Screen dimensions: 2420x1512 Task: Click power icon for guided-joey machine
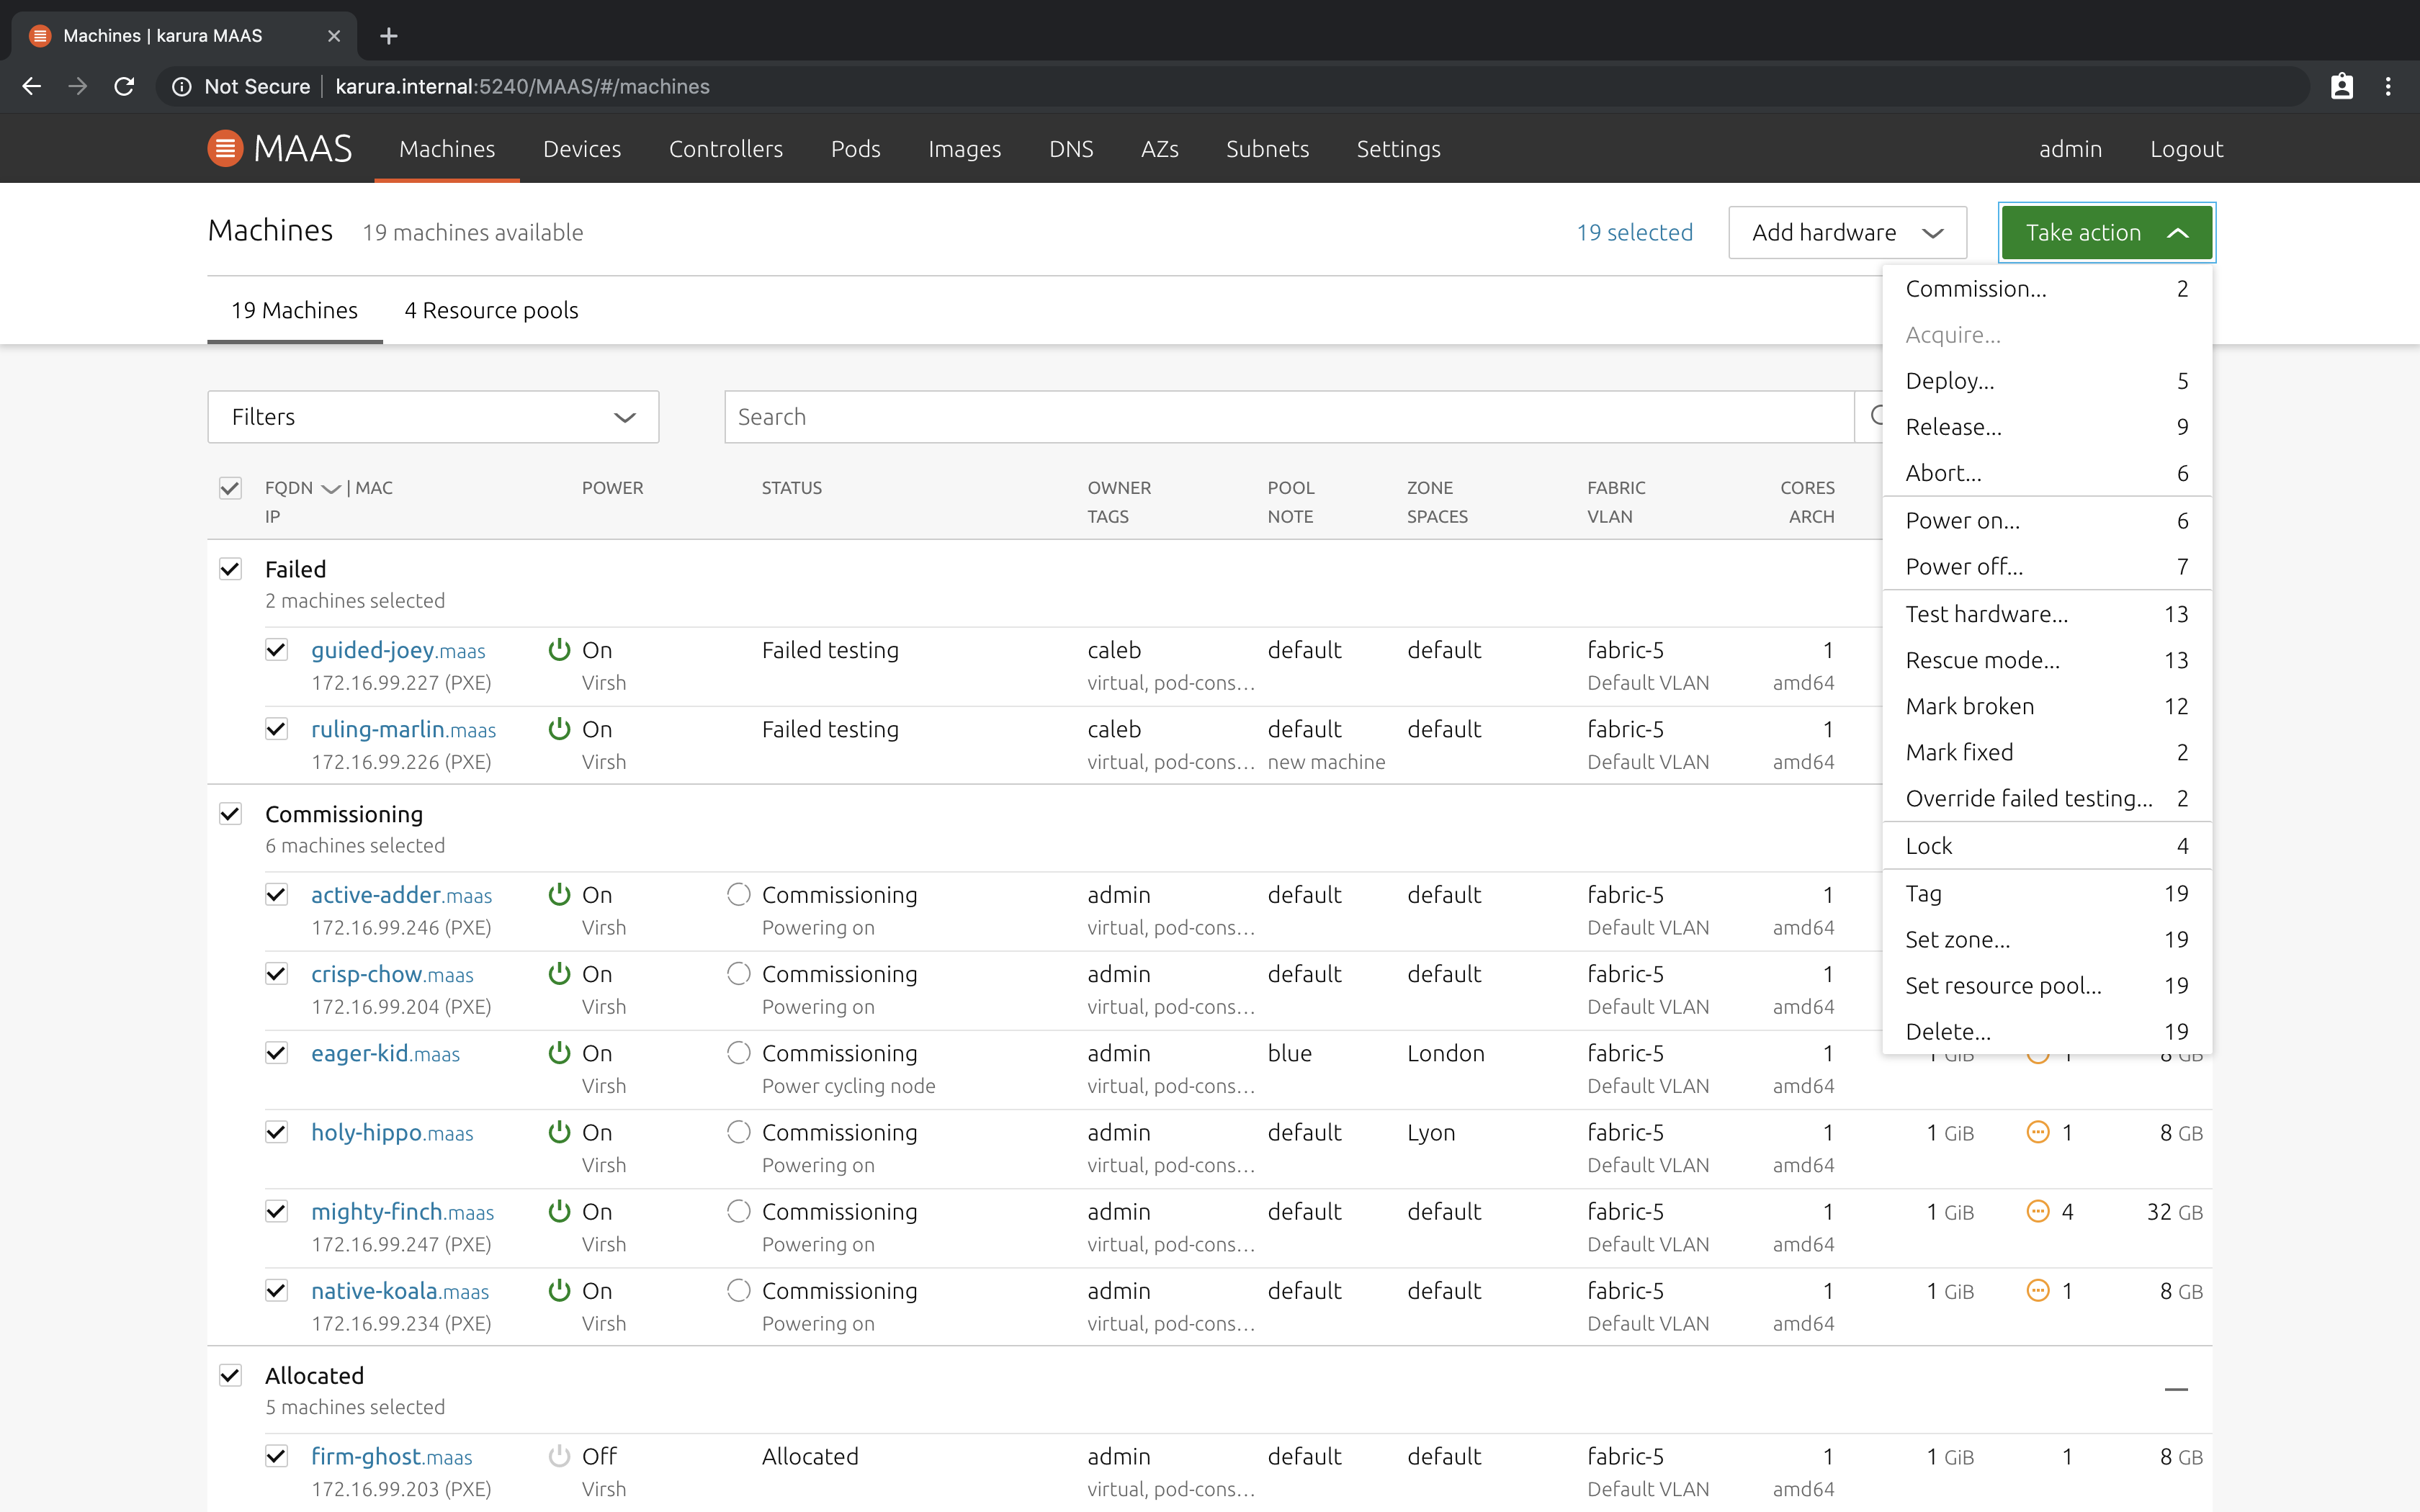click(x=559, y=650)
